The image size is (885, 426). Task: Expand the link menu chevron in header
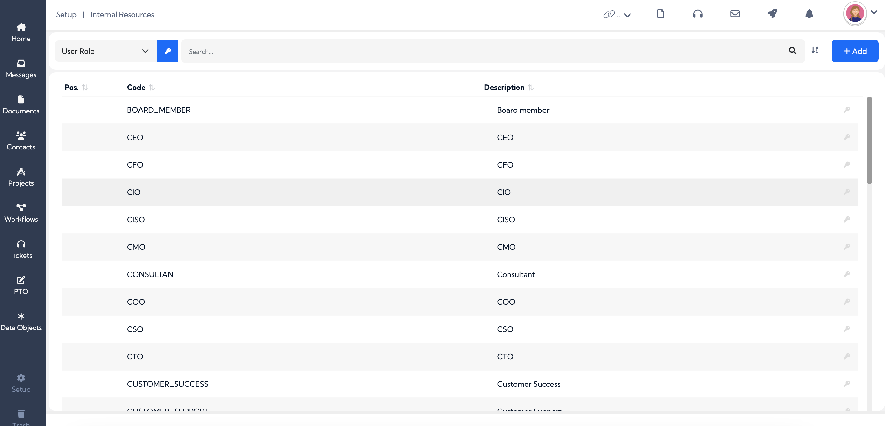(x=627, y=15)
